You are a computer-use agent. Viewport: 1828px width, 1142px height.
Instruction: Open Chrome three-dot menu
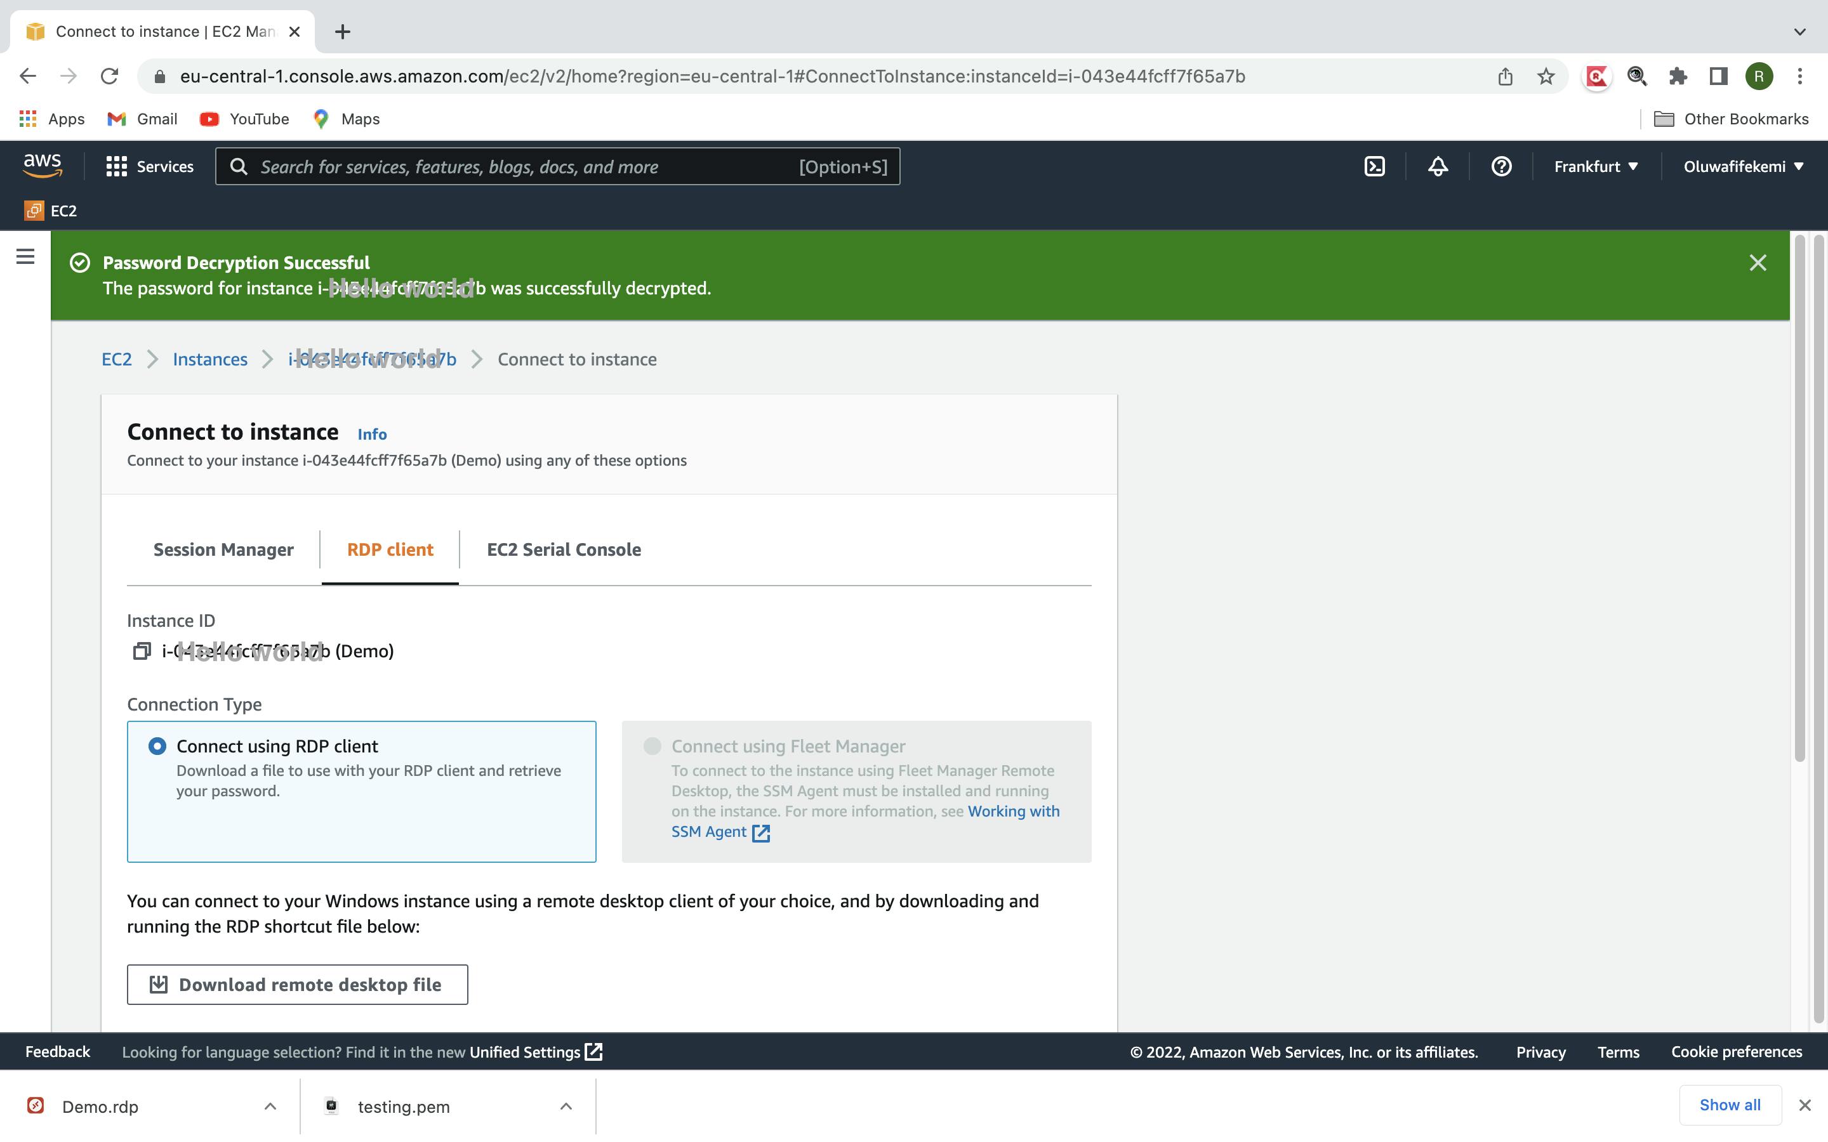tap(1800, 76)
